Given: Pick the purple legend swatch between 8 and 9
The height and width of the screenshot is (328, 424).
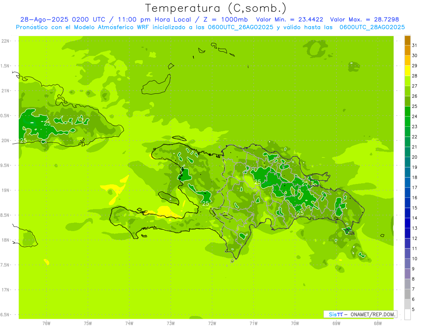Looking at the screenshot, I should pyautogui.click(x=407, y=274).
